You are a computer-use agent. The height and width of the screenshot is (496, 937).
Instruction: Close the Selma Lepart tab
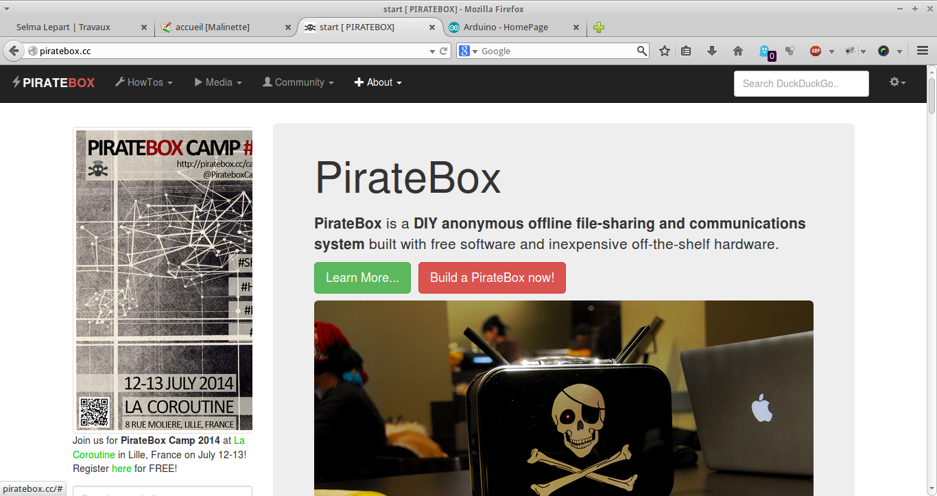pos(144,27)
